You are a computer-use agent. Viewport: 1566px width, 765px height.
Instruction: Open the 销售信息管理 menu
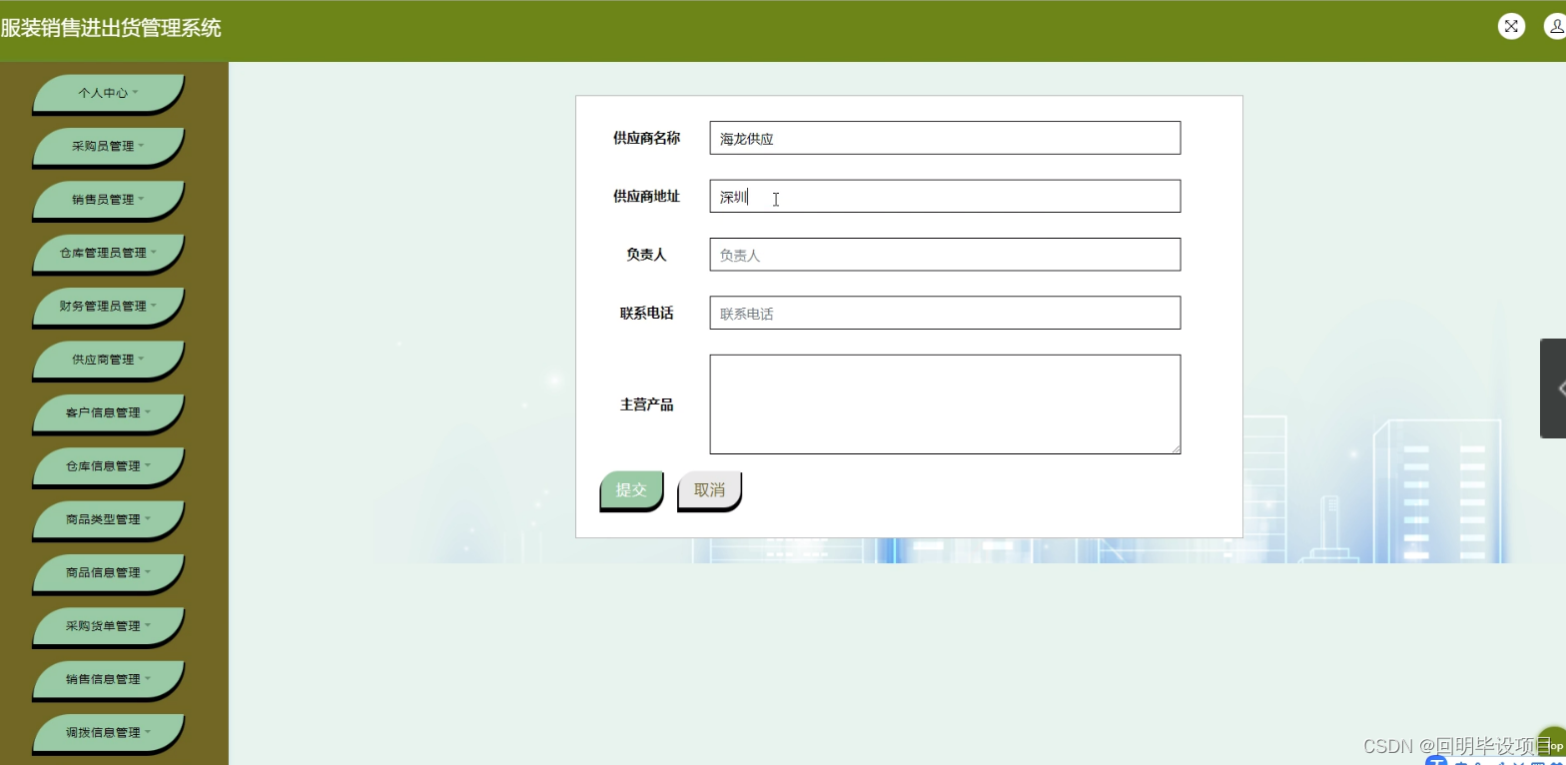point(109,679)
